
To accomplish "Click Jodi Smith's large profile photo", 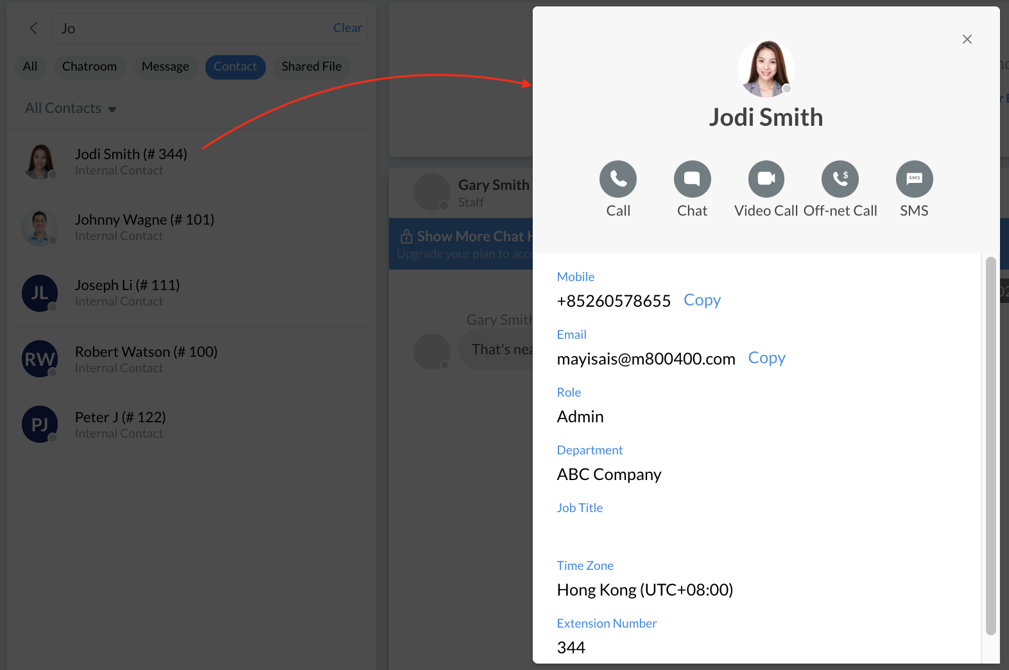I will coord(766,69).
